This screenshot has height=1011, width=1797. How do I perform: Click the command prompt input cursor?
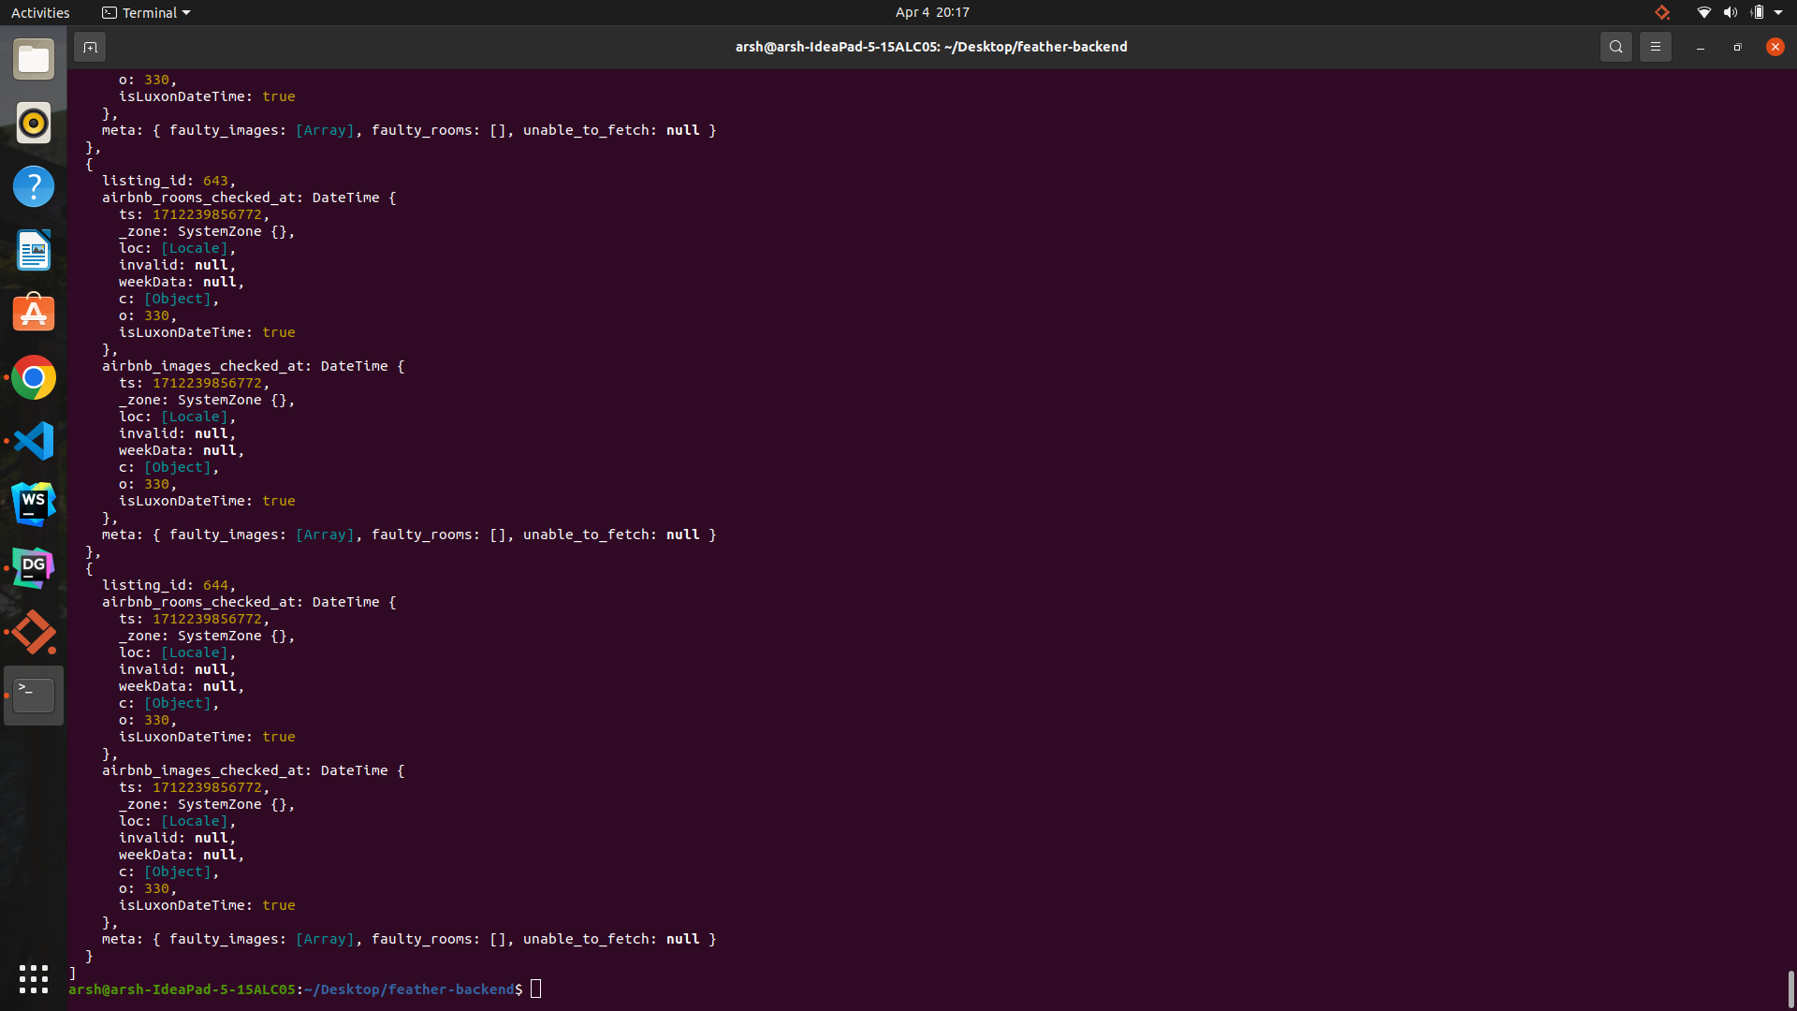(535, 989)
